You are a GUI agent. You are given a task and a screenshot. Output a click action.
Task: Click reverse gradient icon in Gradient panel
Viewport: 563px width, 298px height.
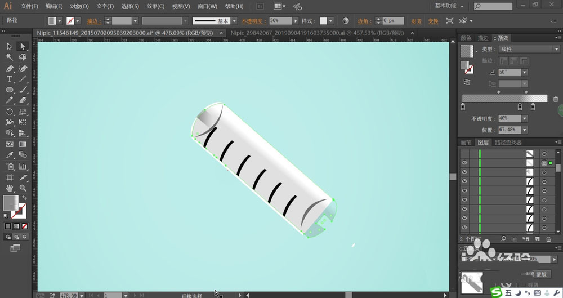(467, 82)
